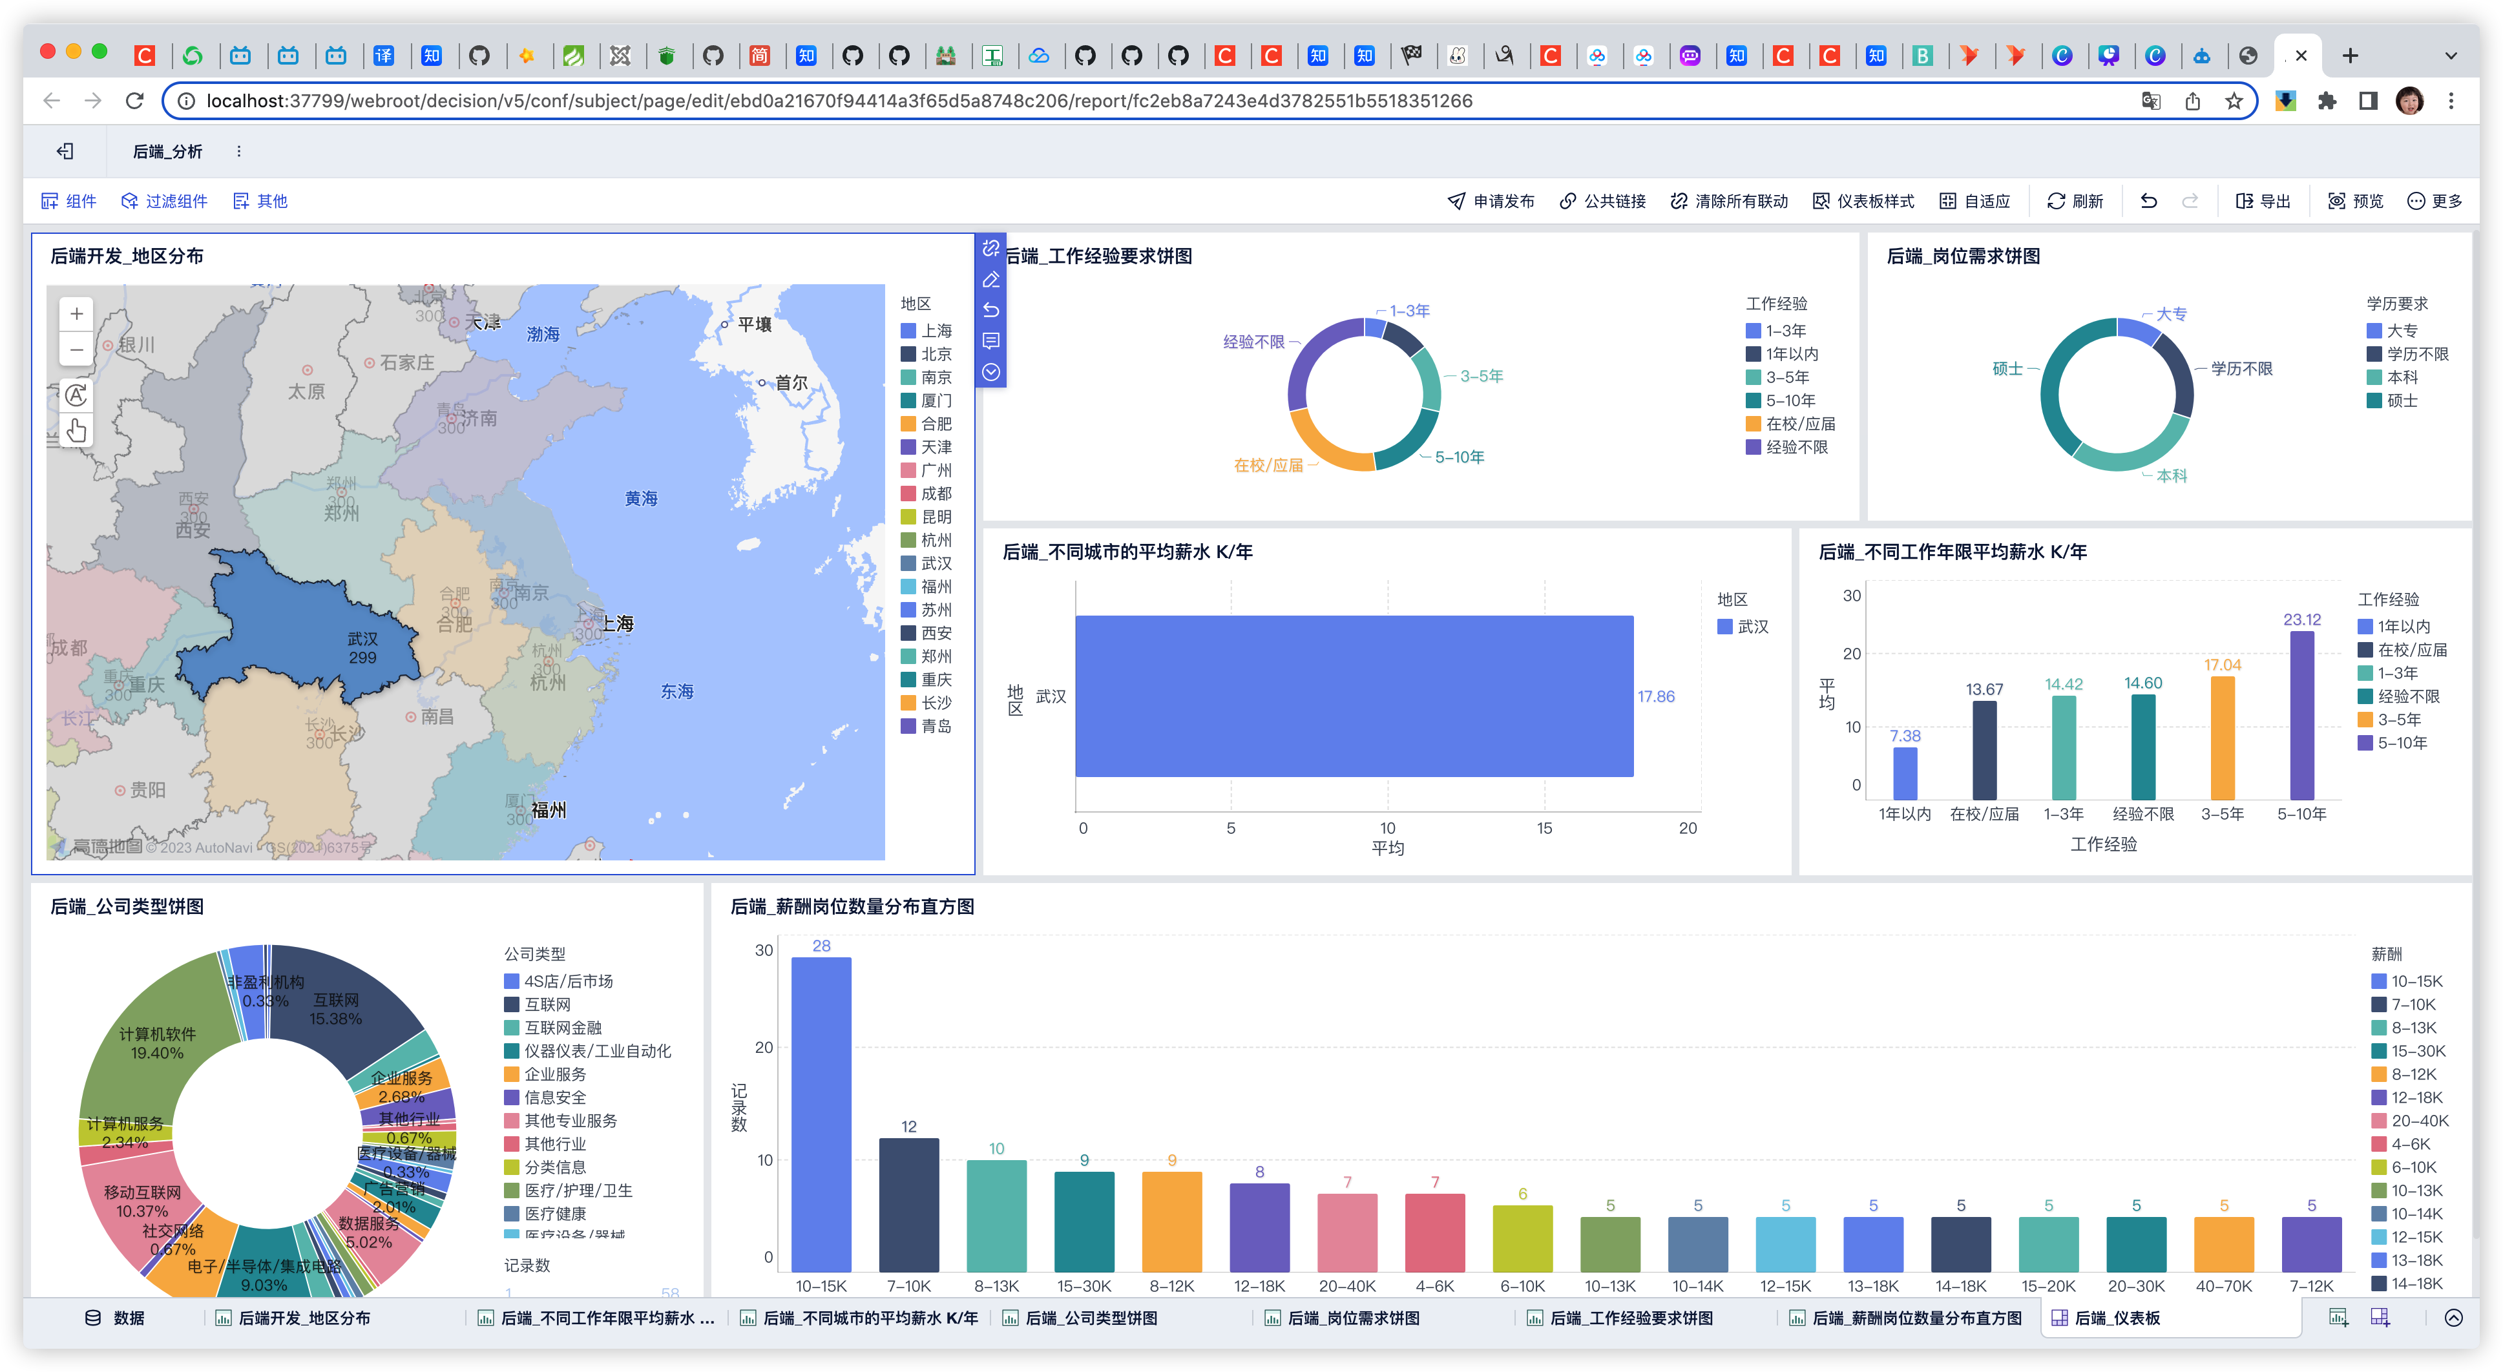2503x1372 pixels.
Task: Click the comment icon on map component toolbar
Action: 990,341
